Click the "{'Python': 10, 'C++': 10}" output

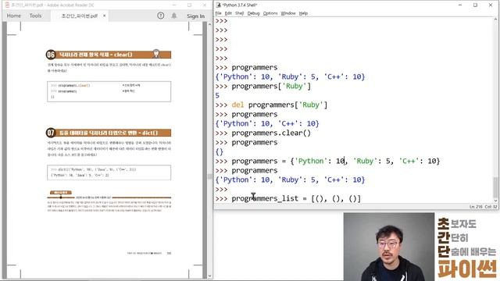coord(267,123)
